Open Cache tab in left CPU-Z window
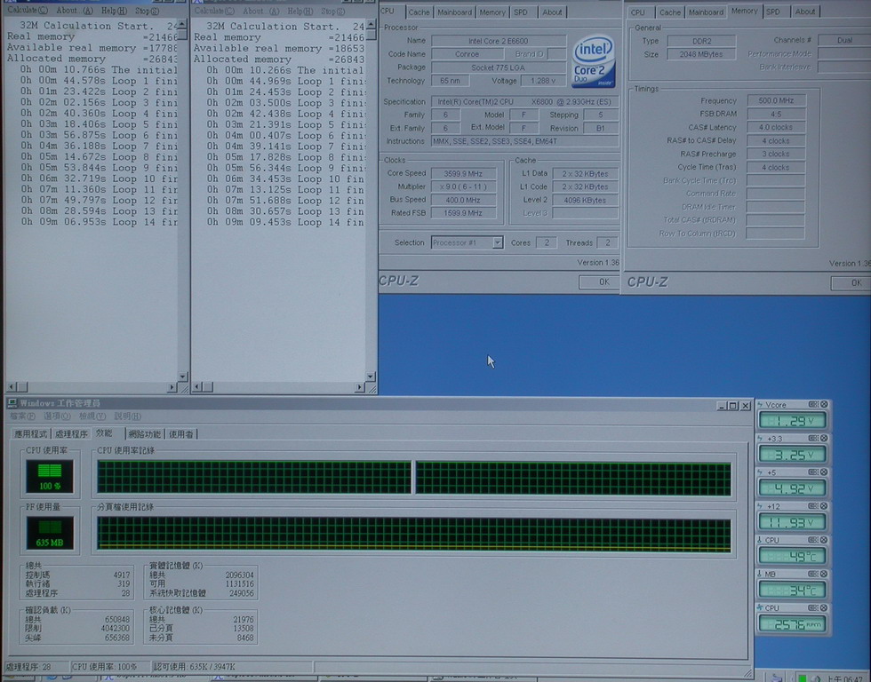This screenshot has height=682, width=871. pos(419,12)
